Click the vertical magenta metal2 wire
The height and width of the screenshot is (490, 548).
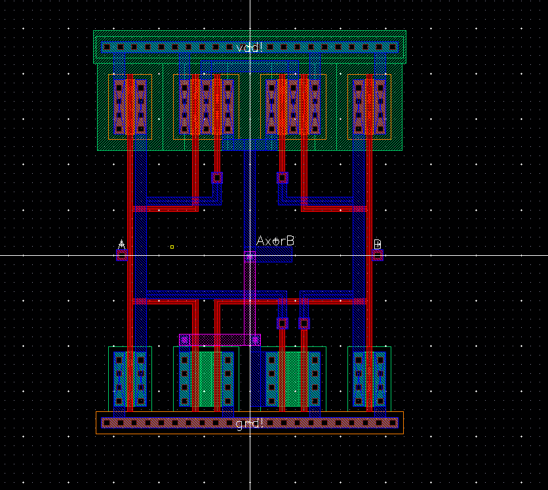(250, 298)
